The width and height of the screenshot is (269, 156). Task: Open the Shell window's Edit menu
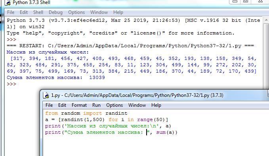pos(24,12)
